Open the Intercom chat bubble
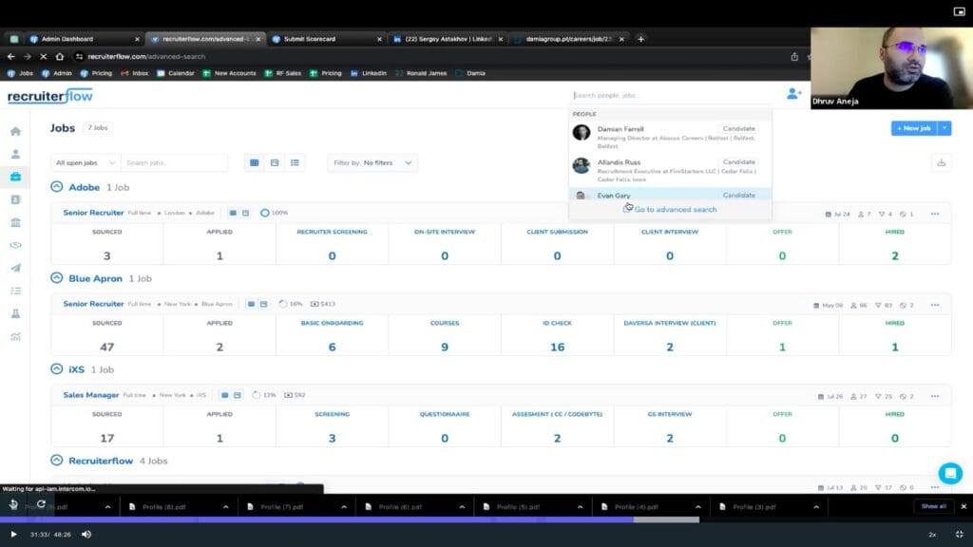This screenshot has height=547, width=973. tap(950, 473)
